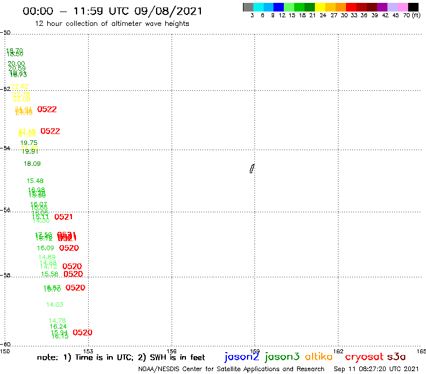Select the wave height value 16.09

[45, 248]
